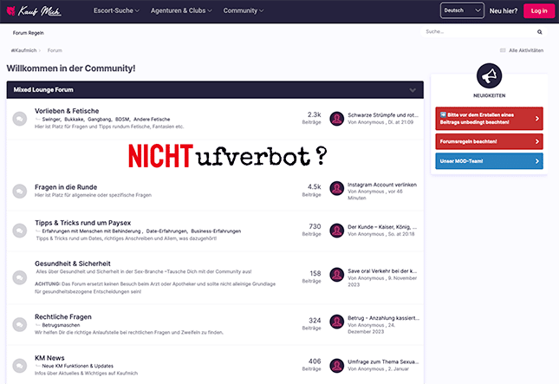
Task: Open latest post Schwarze Strümpfe und rot...
Action: click(x=383, y=115)
